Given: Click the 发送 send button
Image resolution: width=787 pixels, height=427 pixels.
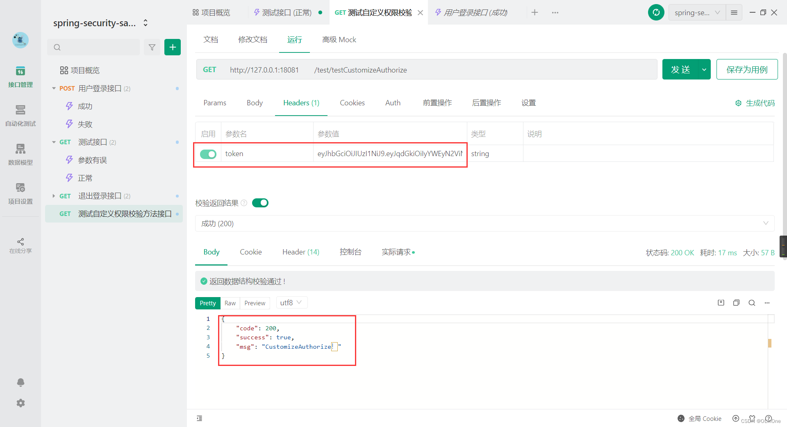Looking at the screenshot, I should (680, 69).
